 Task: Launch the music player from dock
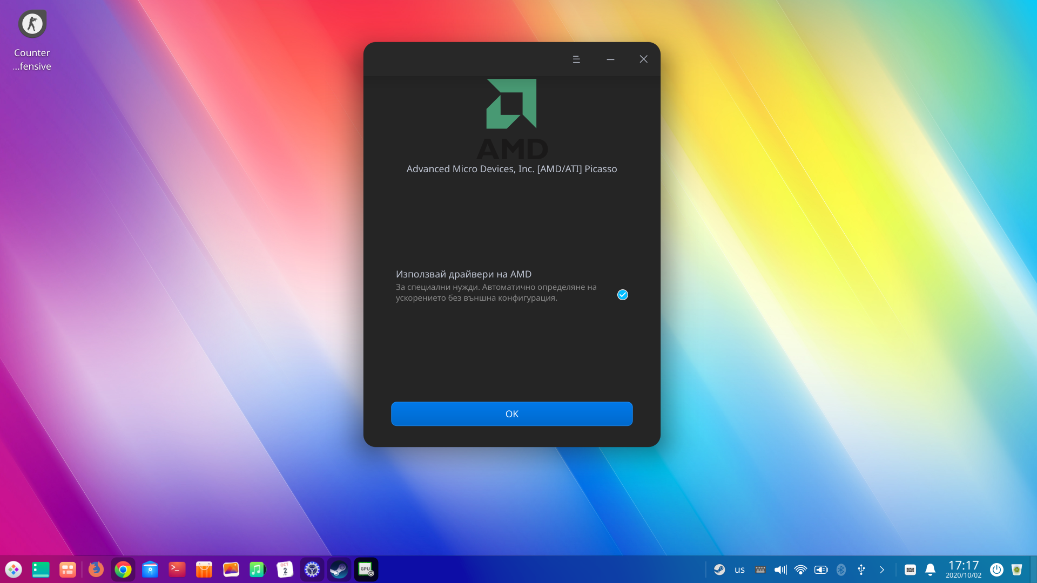pyautogui.click(x=258, y=570)
